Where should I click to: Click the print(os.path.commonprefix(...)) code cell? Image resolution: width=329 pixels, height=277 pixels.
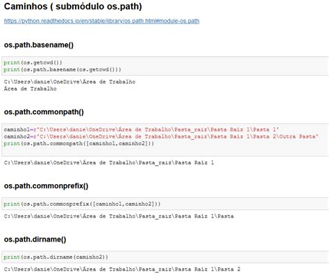coord(165,204)
